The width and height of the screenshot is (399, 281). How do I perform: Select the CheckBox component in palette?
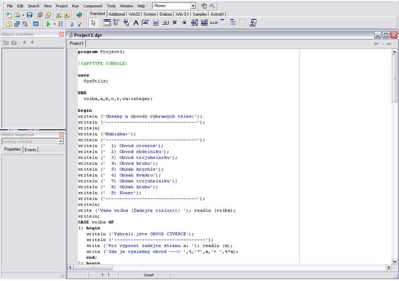click(x=174, y=23)
